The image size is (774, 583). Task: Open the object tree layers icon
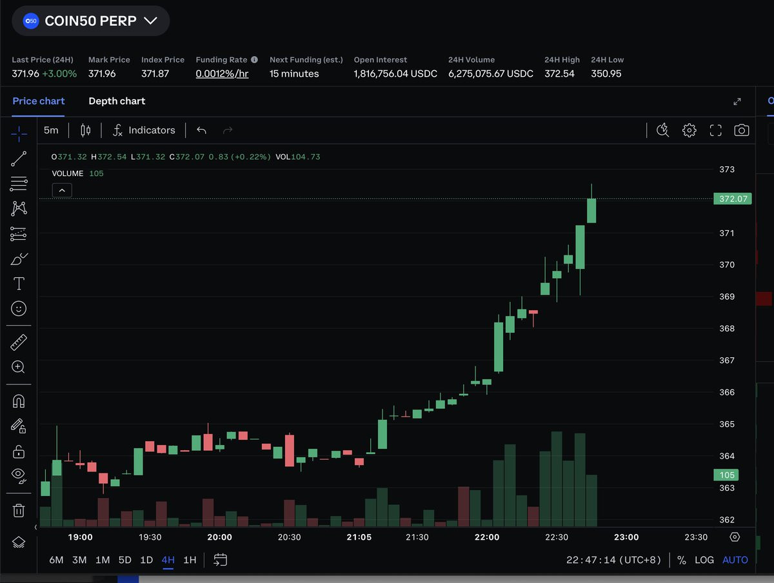(x=19, y=542)
